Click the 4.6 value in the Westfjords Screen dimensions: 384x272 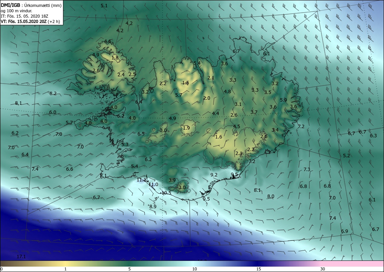click(108, 41)
